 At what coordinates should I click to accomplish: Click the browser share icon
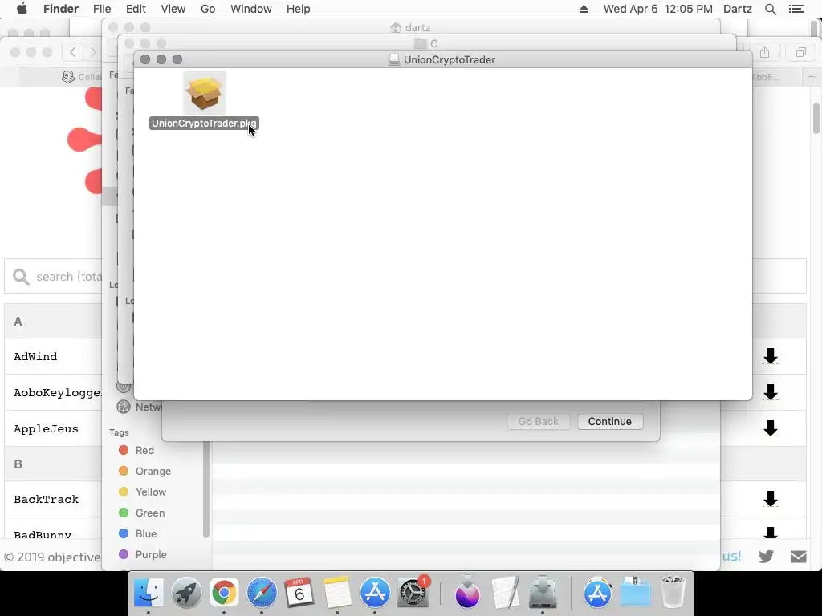tap(765, 52)
